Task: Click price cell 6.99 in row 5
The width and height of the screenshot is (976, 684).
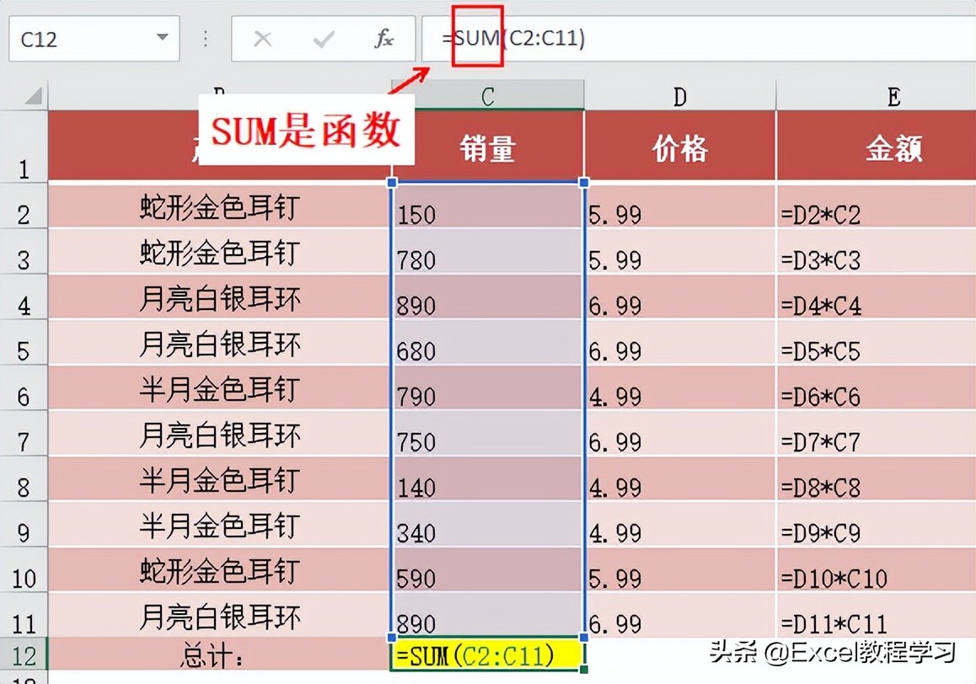Action: [x=679, y=342]
